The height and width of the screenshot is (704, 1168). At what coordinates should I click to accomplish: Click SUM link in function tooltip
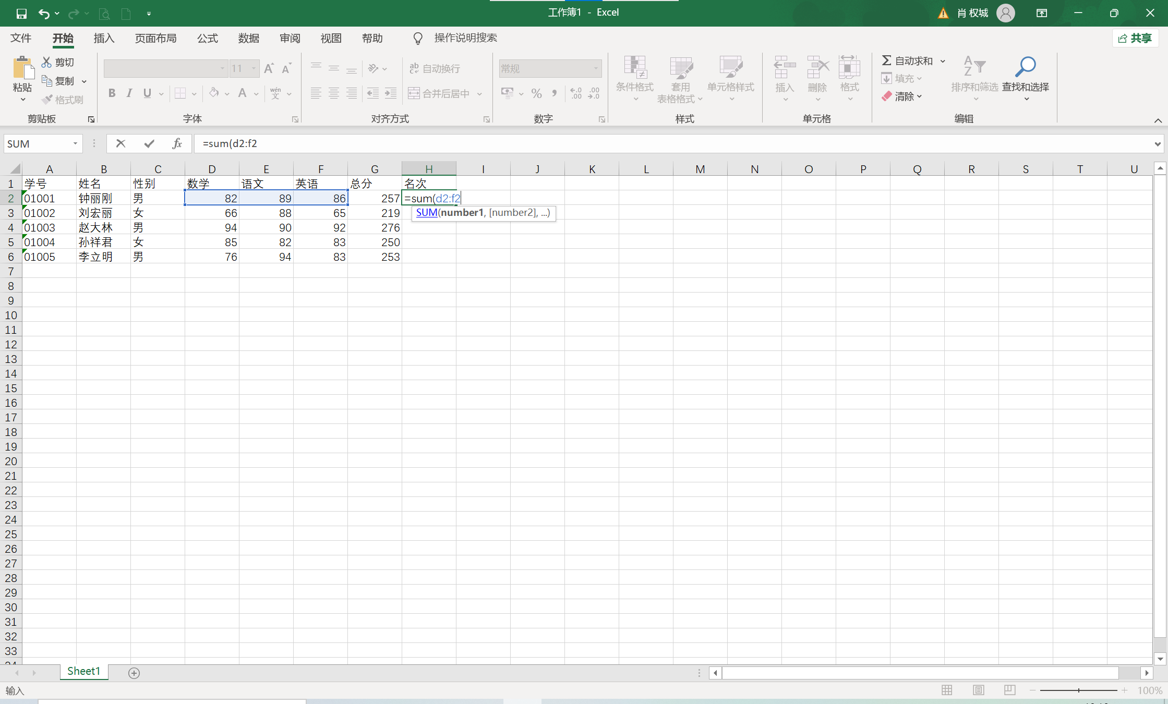(426, 213)
